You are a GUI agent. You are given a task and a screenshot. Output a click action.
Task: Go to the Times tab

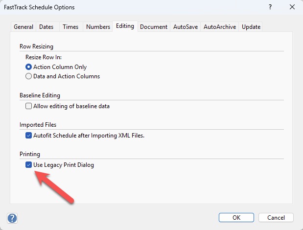coord(70,27)
